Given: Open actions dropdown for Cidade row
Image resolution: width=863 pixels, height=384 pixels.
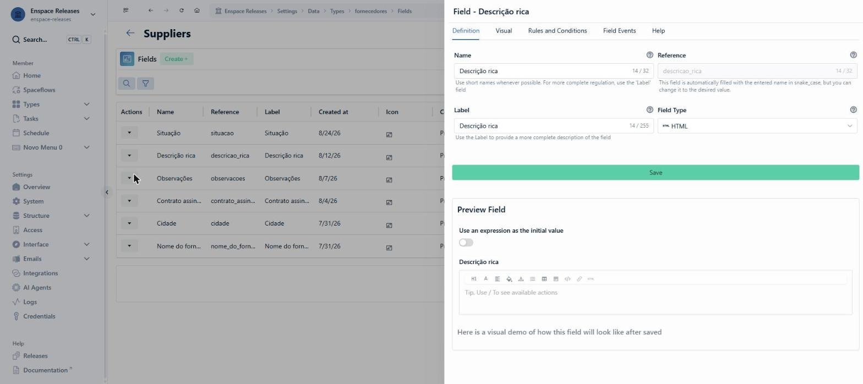Looking at the screenshot, I should click(129, 223).
